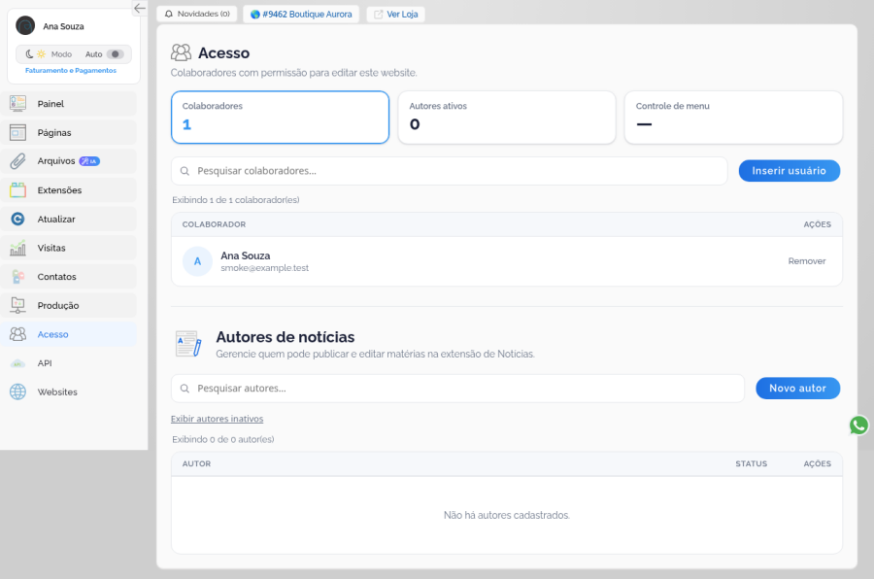The image size is (874, 579).
Task: Click the Ana Souza profile avatar
Action: [25, 25]
